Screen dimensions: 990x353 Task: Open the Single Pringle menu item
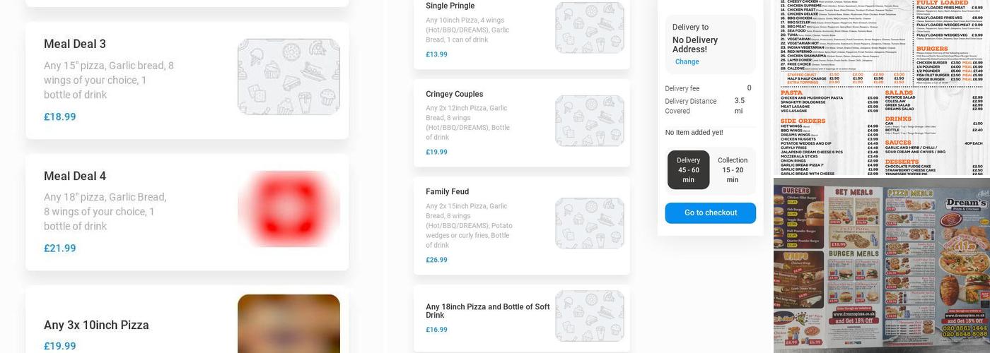[450, 6]
